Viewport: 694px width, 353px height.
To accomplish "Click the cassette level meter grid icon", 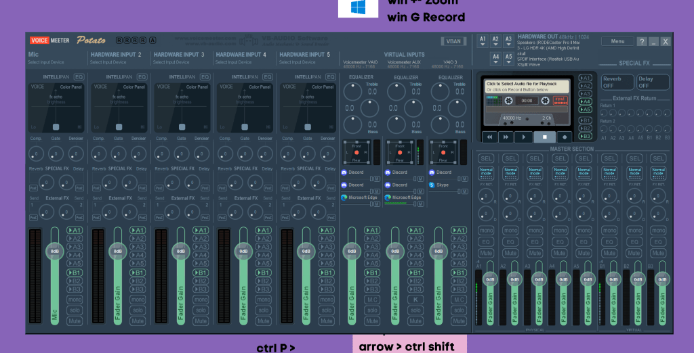I will click(493, 101).
